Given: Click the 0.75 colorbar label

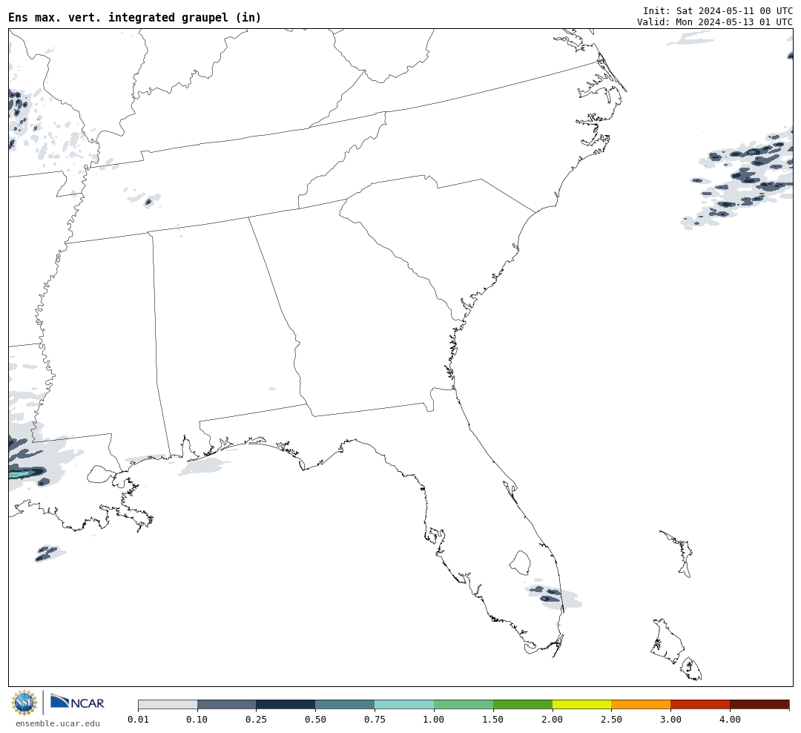Looking at the screenshot, I should 375,720.
